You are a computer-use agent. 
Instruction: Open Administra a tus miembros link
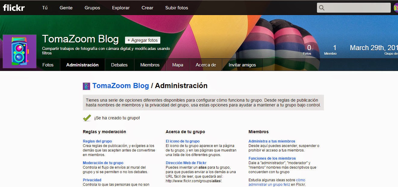pos(272,141)
